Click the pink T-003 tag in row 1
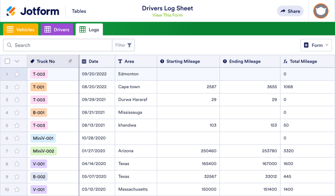Viewport: 335px width, 196px height. tap(39, 74)
